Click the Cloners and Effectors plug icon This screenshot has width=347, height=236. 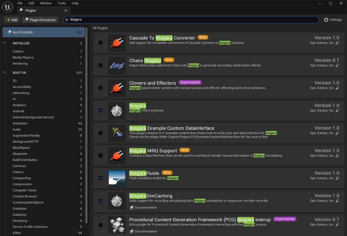(x=117, y=88)
